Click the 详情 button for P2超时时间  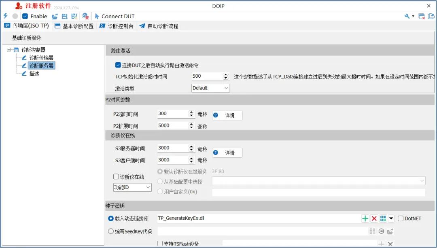click(230, 115)
